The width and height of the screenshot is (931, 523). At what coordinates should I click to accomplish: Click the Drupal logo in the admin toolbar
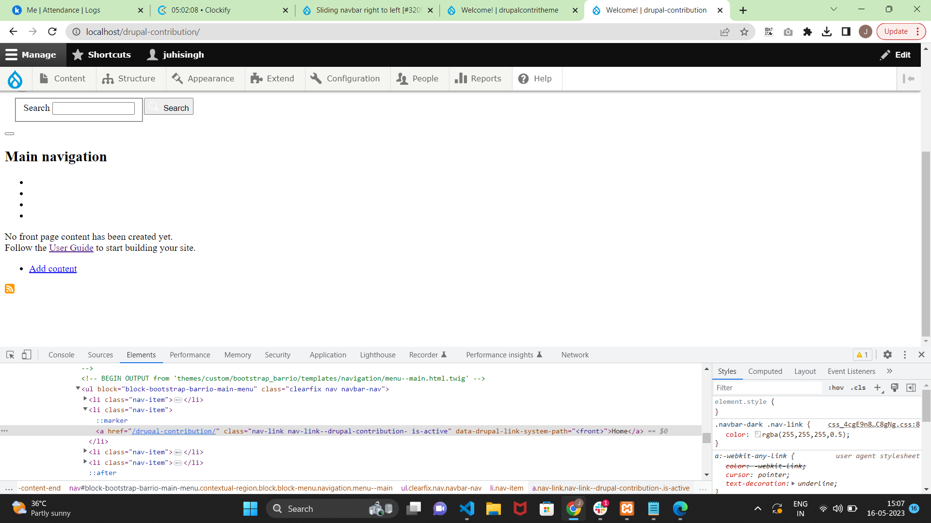coord(15,79)
